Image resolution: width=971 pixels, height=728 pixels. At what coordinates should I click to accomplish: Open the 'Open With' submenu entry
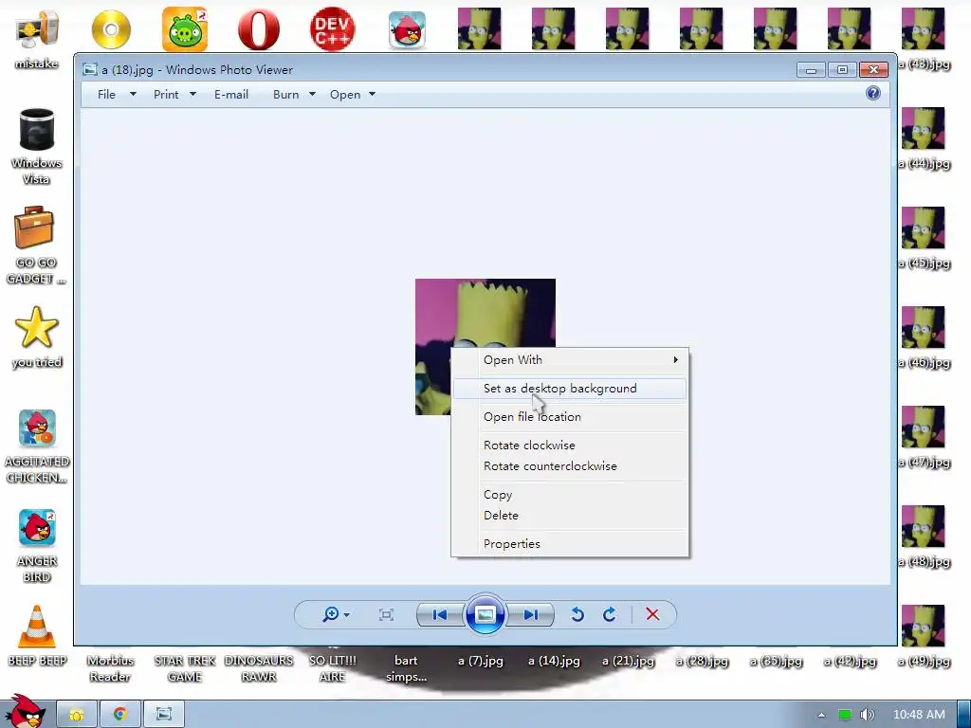tap(570, 359)
